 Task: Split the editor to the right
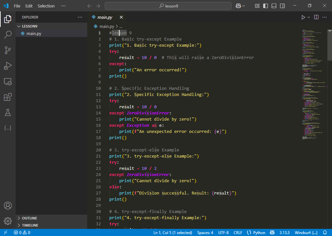tap(316, 17)
